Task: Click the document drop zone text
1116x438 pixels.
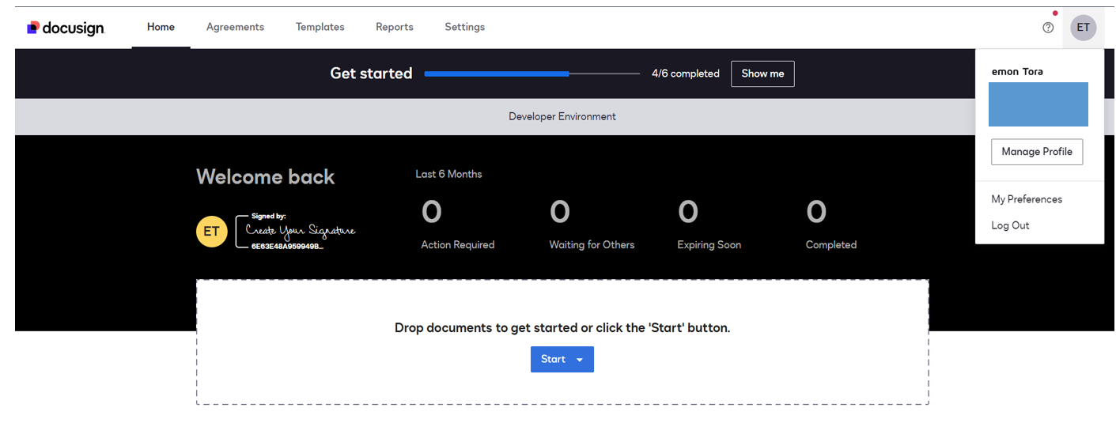Action: click(562, 327)
